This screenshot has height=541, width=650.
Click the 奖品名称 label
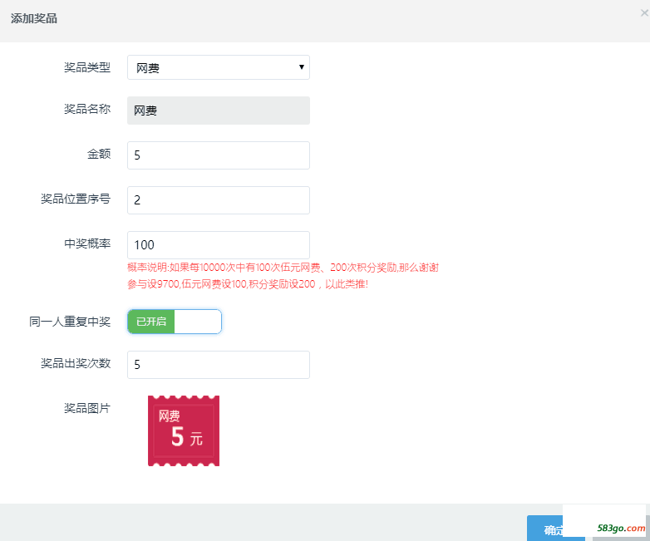point(87,109)
